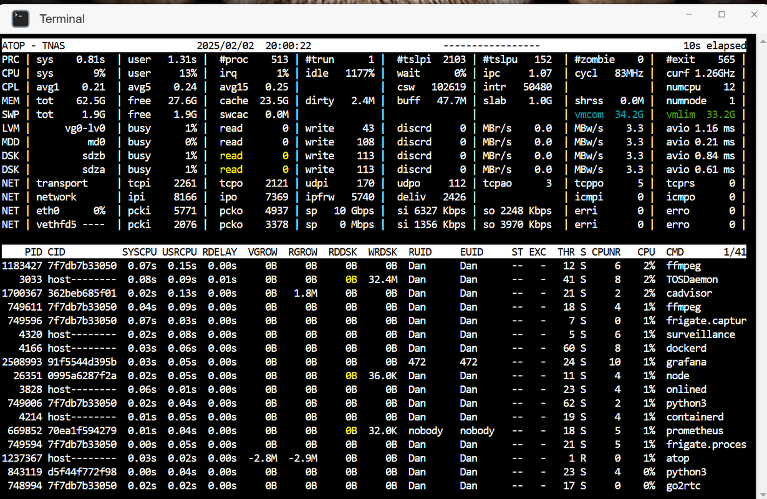The height and width of the screenshot is (499, 767).
Task: Maximize the Terminal window
Action: coord(721,14)
